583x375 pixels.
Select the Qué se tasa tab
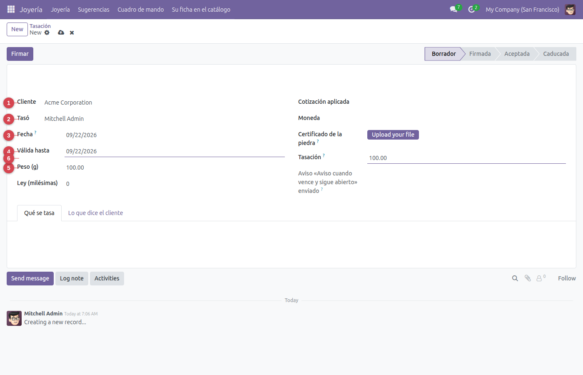point(39,213)
